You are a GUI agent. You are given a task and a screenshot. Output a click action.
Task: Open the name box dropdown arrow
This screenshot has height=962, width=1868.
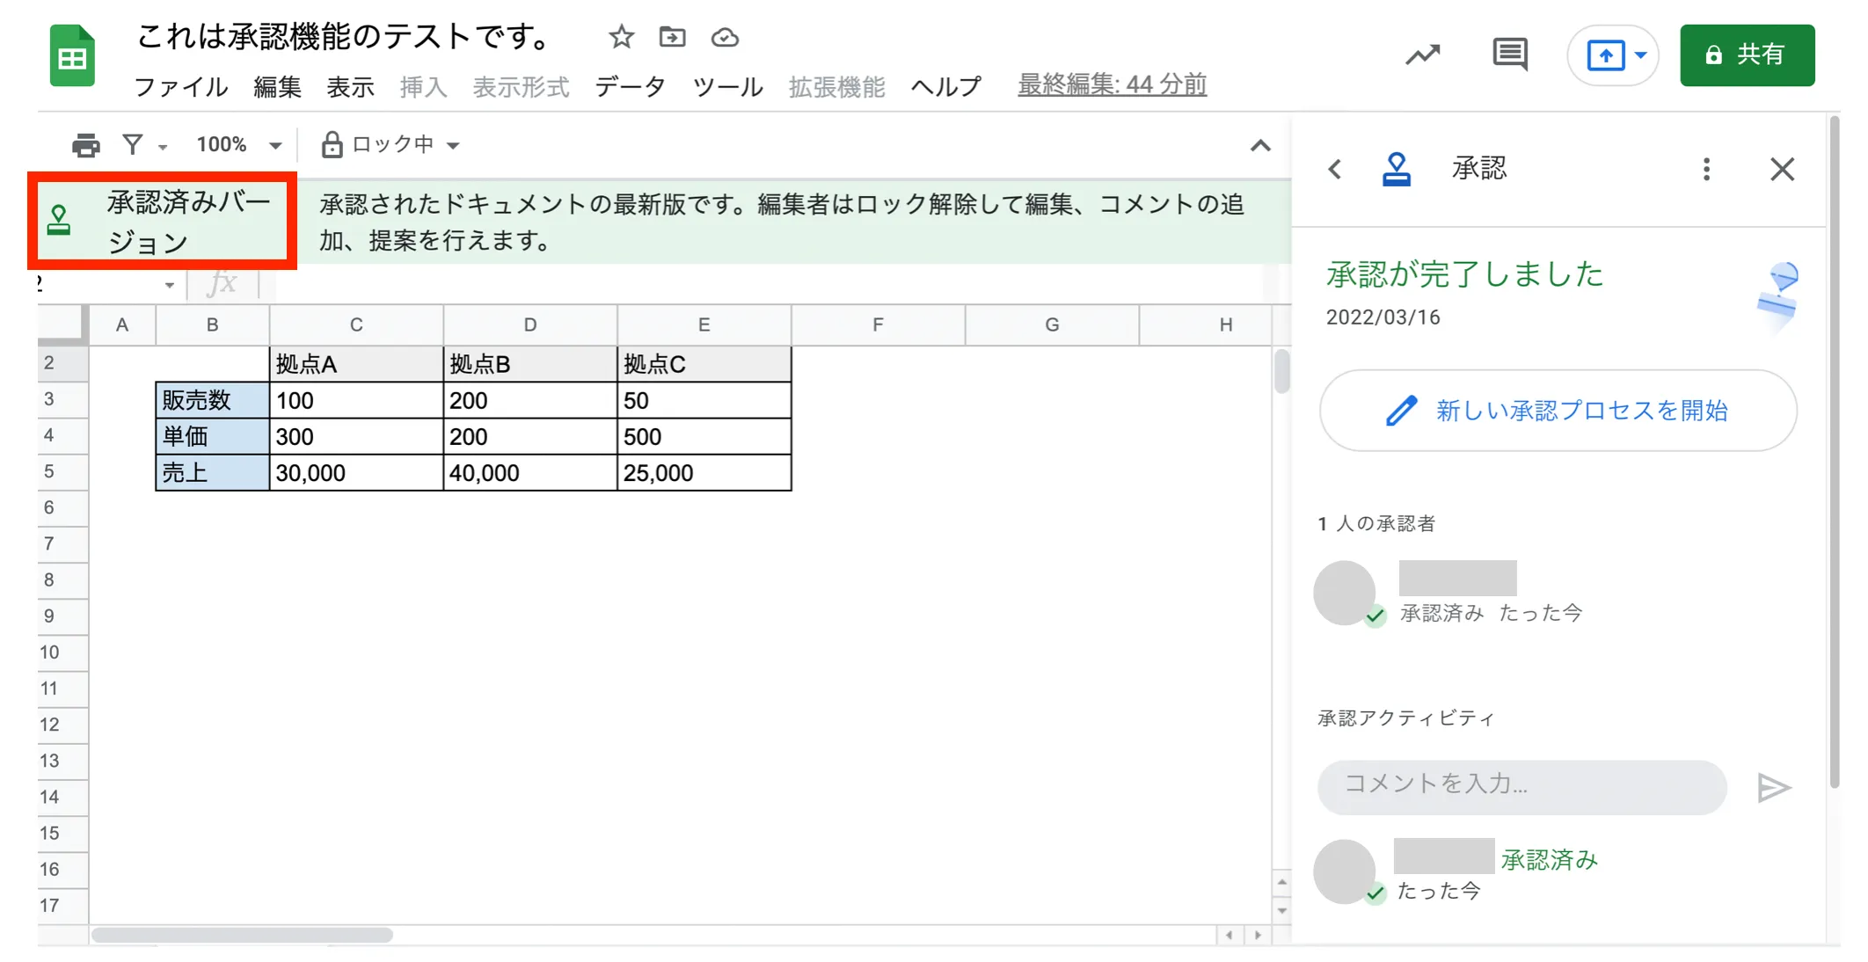169,285
